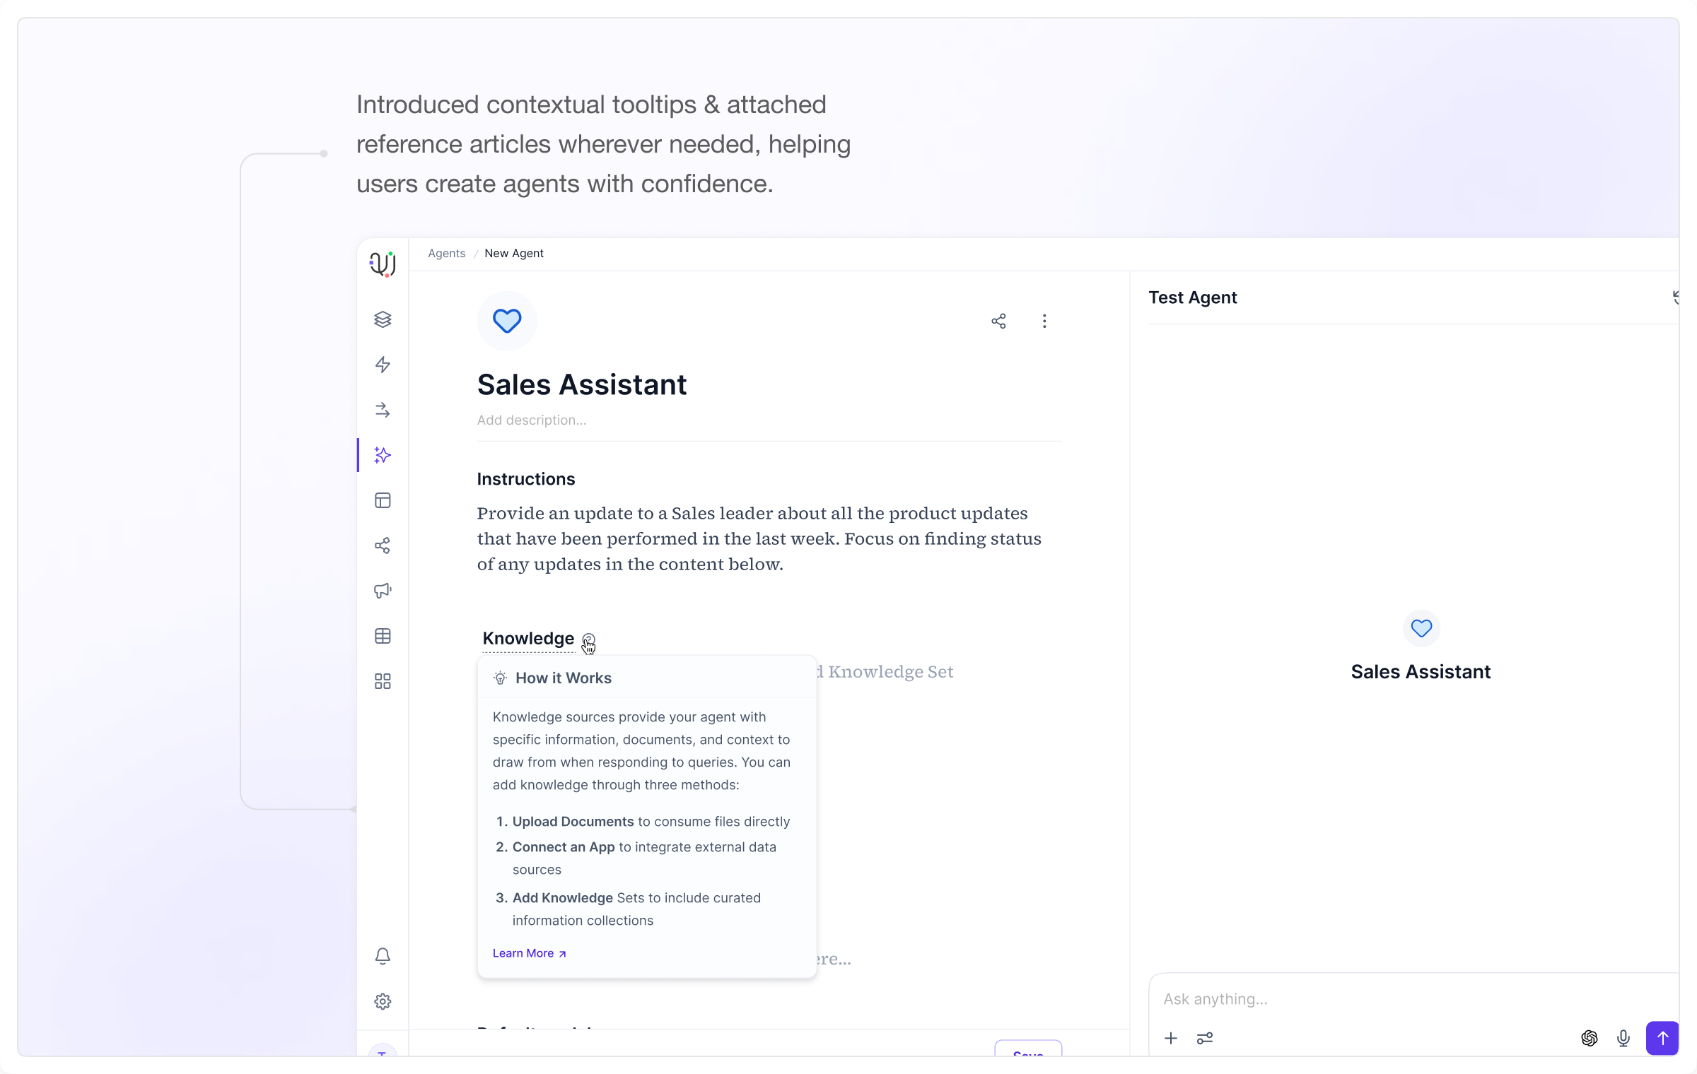The width and height of the screenshot is (1697, 1074).
Task: Click Sales Assistant name in Test Agent panel
Action: pyautogui.click(x=1421, y=671)
